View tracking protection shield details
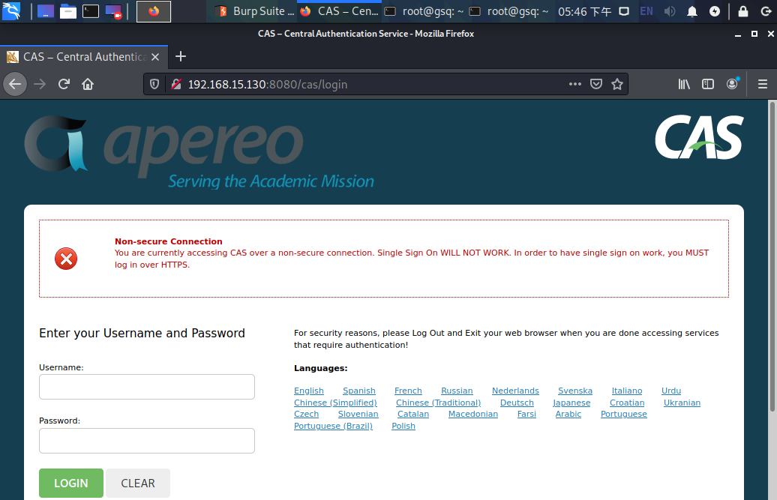 click(154, 84)
